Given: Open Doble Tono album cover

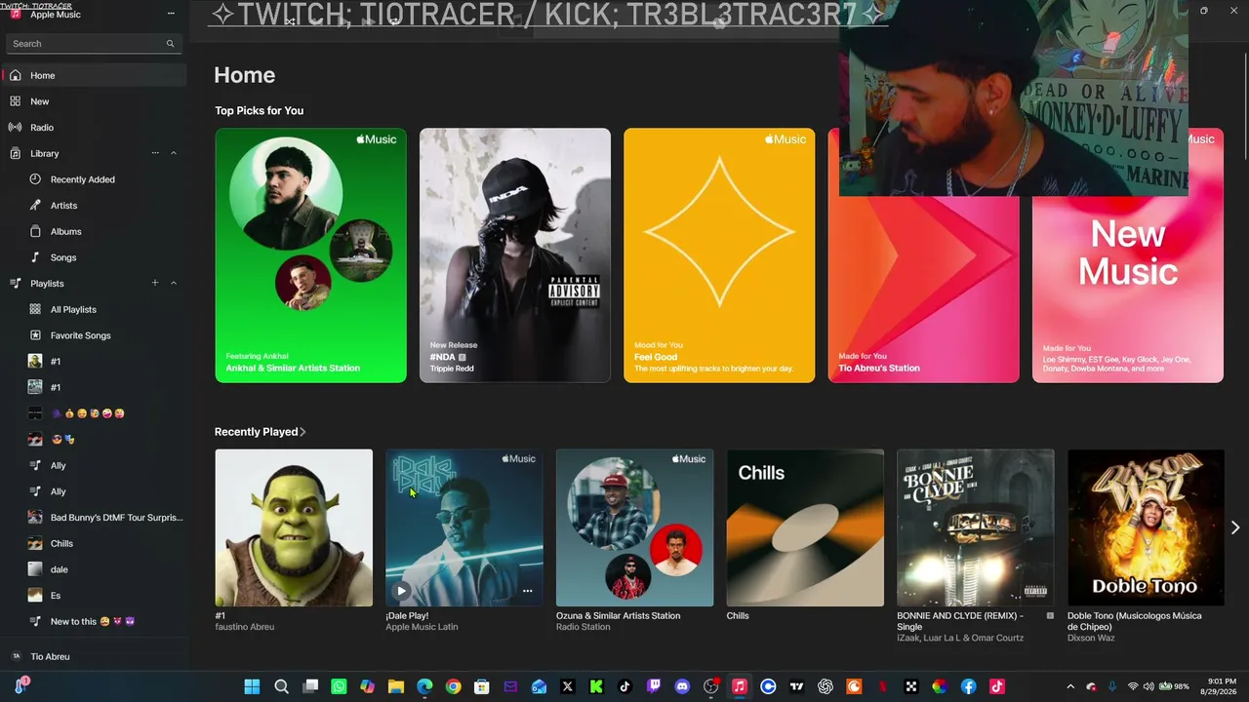Looking at the screenshot, I should point(1146,527).
